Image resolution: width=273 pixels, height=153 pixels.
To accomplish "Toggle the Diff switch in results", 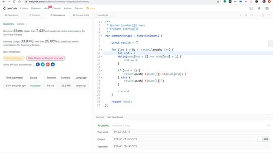I will 263,139.
